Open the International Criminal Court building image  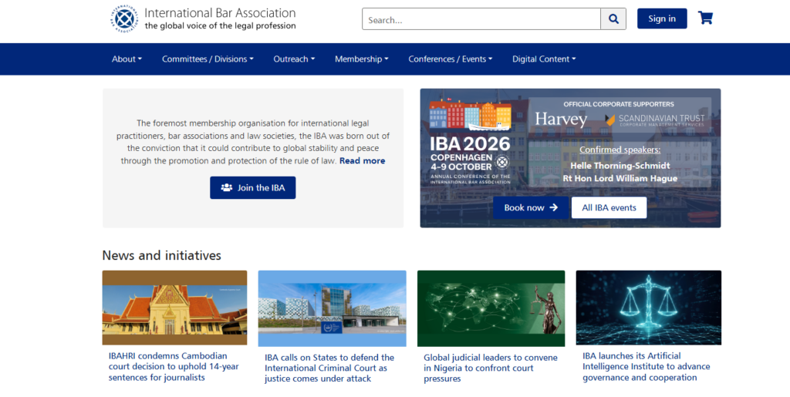tap(332, 308)
